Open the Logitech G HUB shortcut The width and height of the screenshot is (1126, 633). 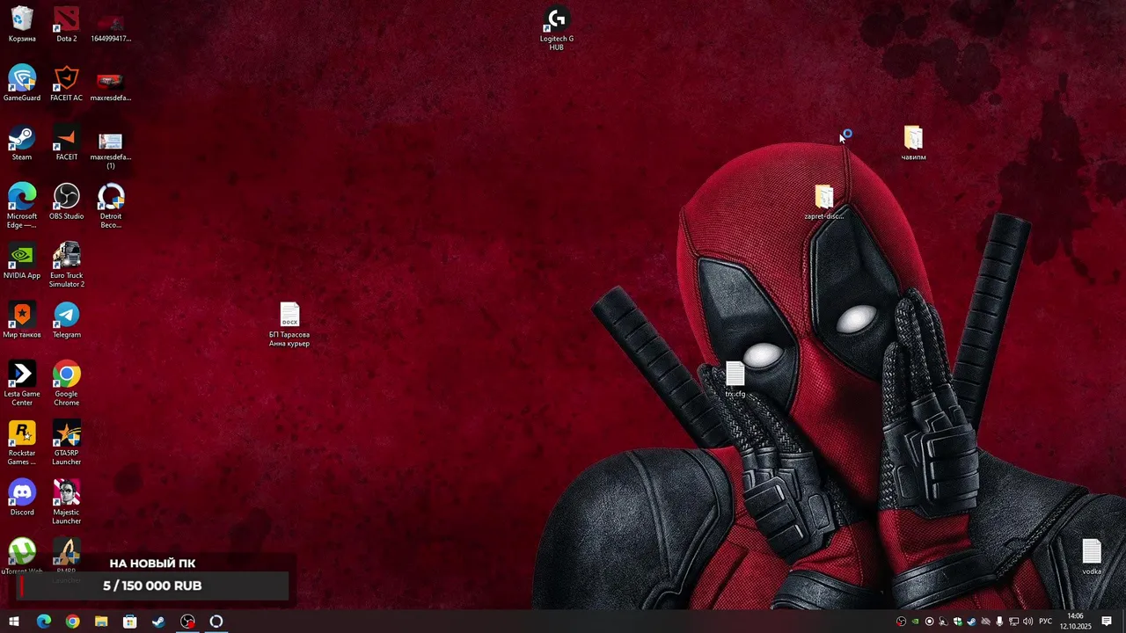[x=556, y=28]
